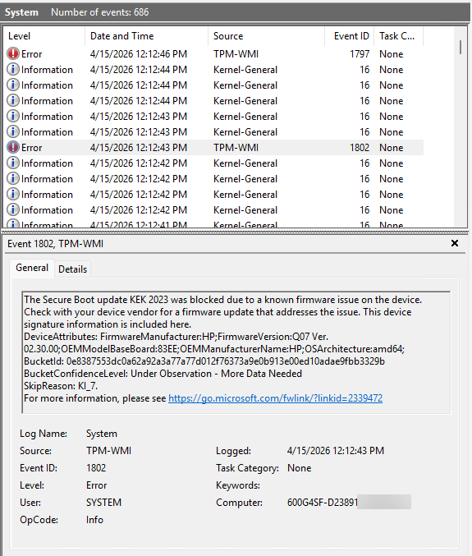Click the Error icon for event 1802
Screen dimensions: 472x556
13,148
